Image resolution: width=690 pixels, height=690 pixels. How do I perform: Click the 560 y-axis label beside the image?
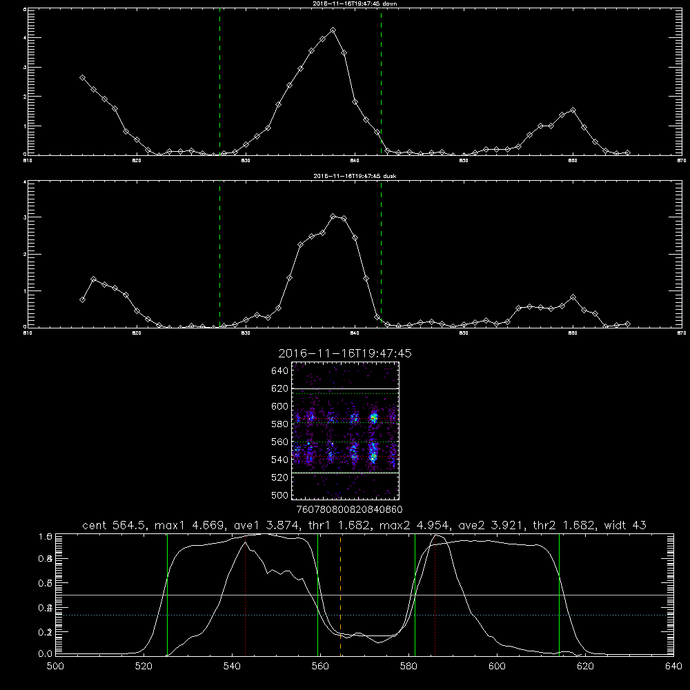click(x=280, y=442)
